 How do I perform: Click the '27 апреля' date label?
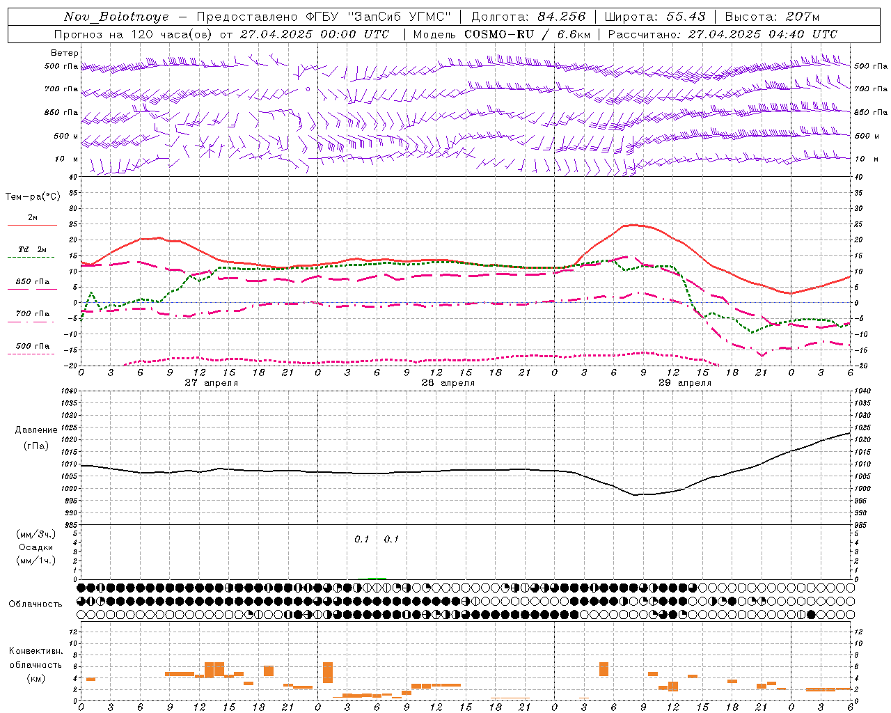click(x=211, y=383)
